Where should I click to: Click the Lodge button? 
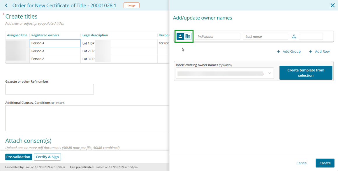coord(131,5)
